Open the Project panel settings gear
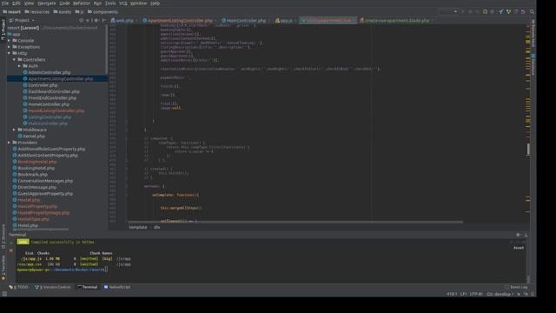556x313 pixels. click(x=96, y=21)
